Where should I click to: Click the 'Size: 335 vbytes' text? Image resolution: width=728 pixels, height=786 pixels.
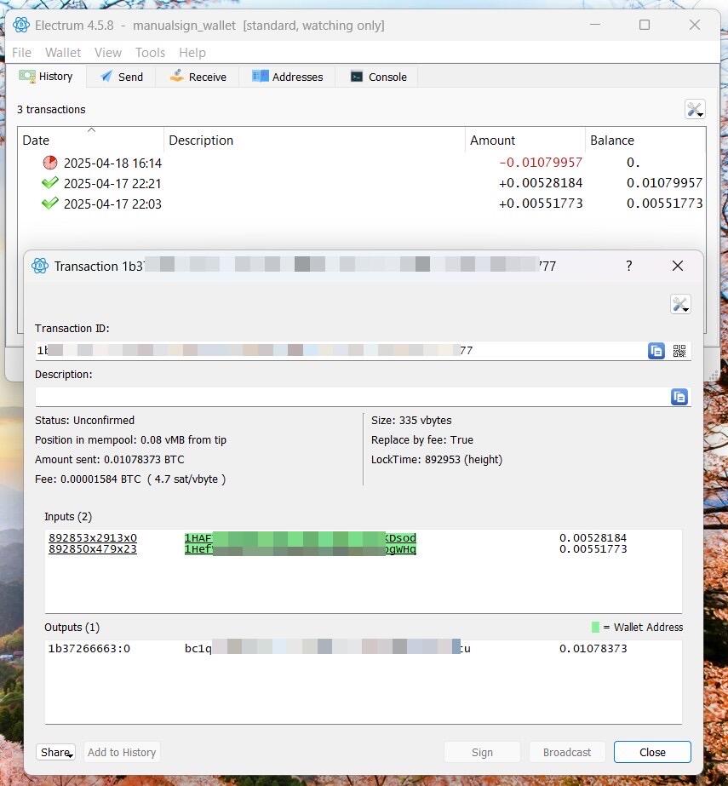click(x=411, y=420)
